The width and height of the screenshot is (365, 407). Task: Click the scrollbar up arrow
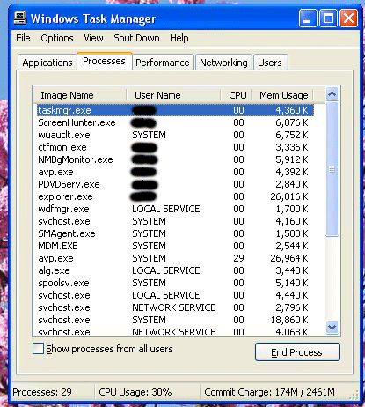(x=332, y=94)
